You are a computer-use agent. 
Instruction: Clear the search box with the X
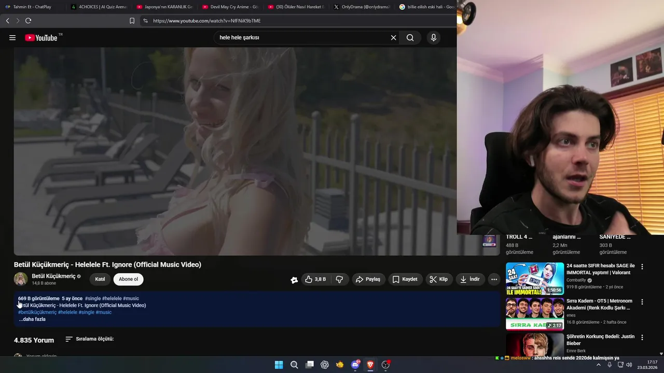coord(393,37)
